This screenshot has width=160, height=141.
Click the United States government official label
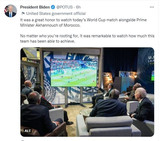(x=56, y=14)
